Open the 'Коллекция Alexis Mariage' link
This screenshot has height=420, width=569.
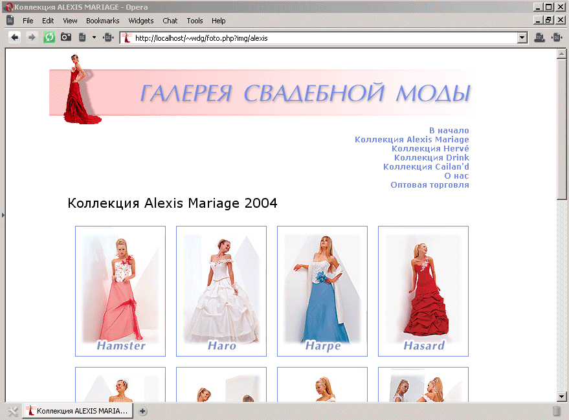412,139
